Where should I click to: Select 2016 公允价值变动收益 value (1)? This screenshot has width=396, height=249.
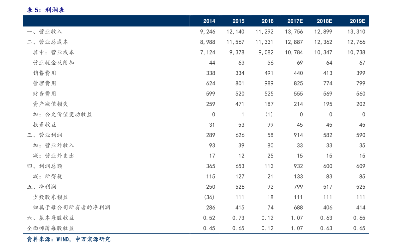269,114
